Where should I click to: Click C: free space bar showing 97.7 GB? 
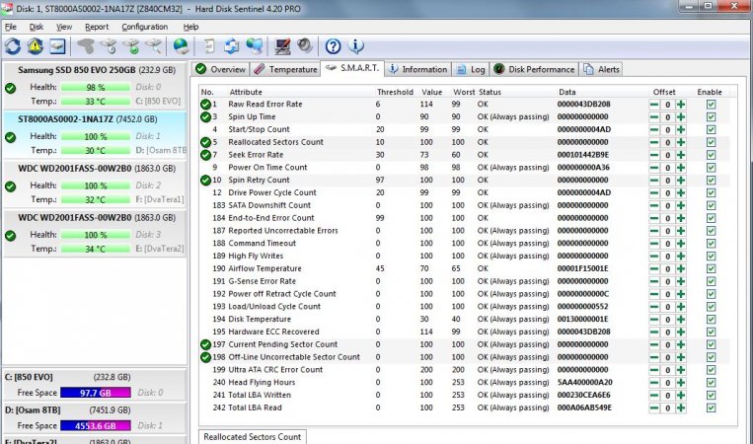[96, 393]
